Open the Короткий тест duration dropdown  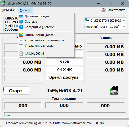tap(124, 27)
